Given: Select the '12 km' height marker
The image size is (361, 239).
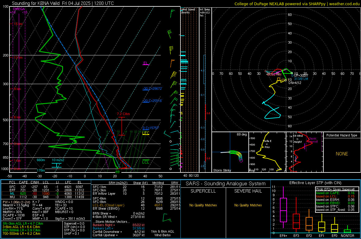Looking at the screenshot, I should click(x=18, y=57).
